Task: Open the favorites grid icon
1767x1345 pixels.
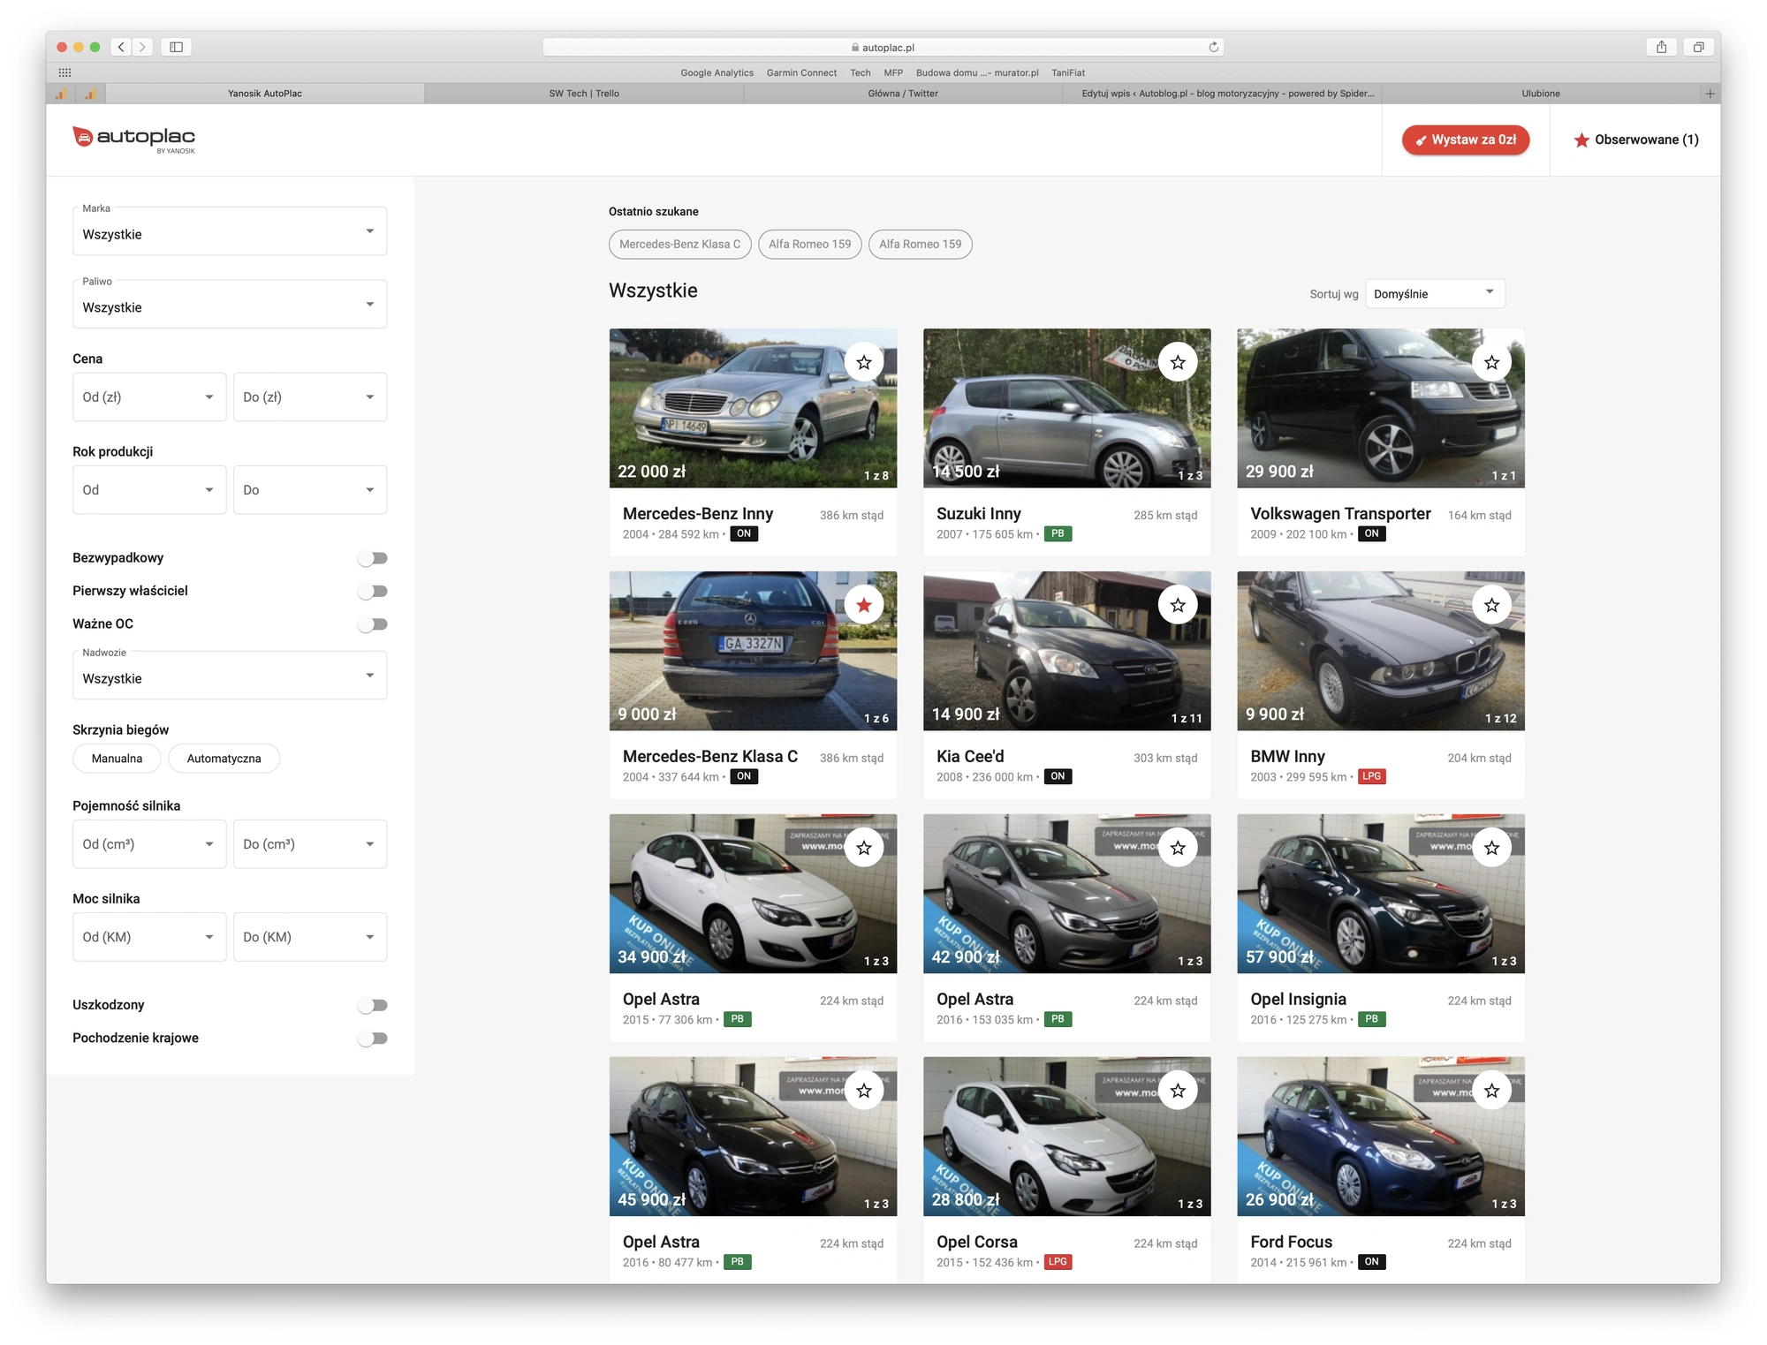Action: click(x=64, y=72)
